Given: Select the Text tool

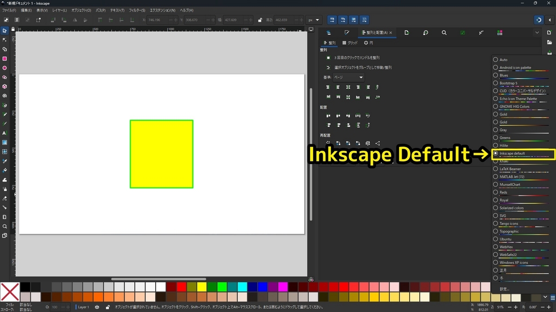Looking at the screenshot, I should tap(5, 133).
